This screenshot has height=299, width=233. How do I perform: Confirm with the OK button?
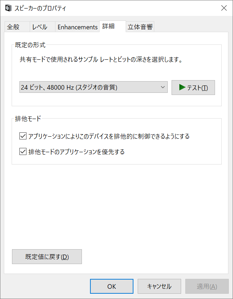tap(112, 286)
